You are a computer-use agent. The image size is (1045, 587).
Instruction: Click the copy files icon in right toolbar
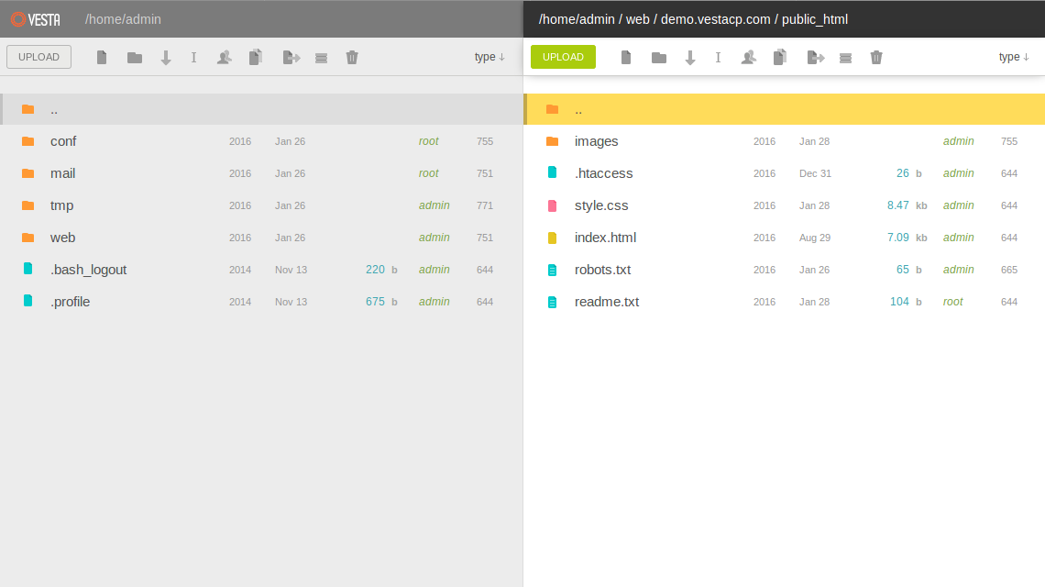pos(780,57)
